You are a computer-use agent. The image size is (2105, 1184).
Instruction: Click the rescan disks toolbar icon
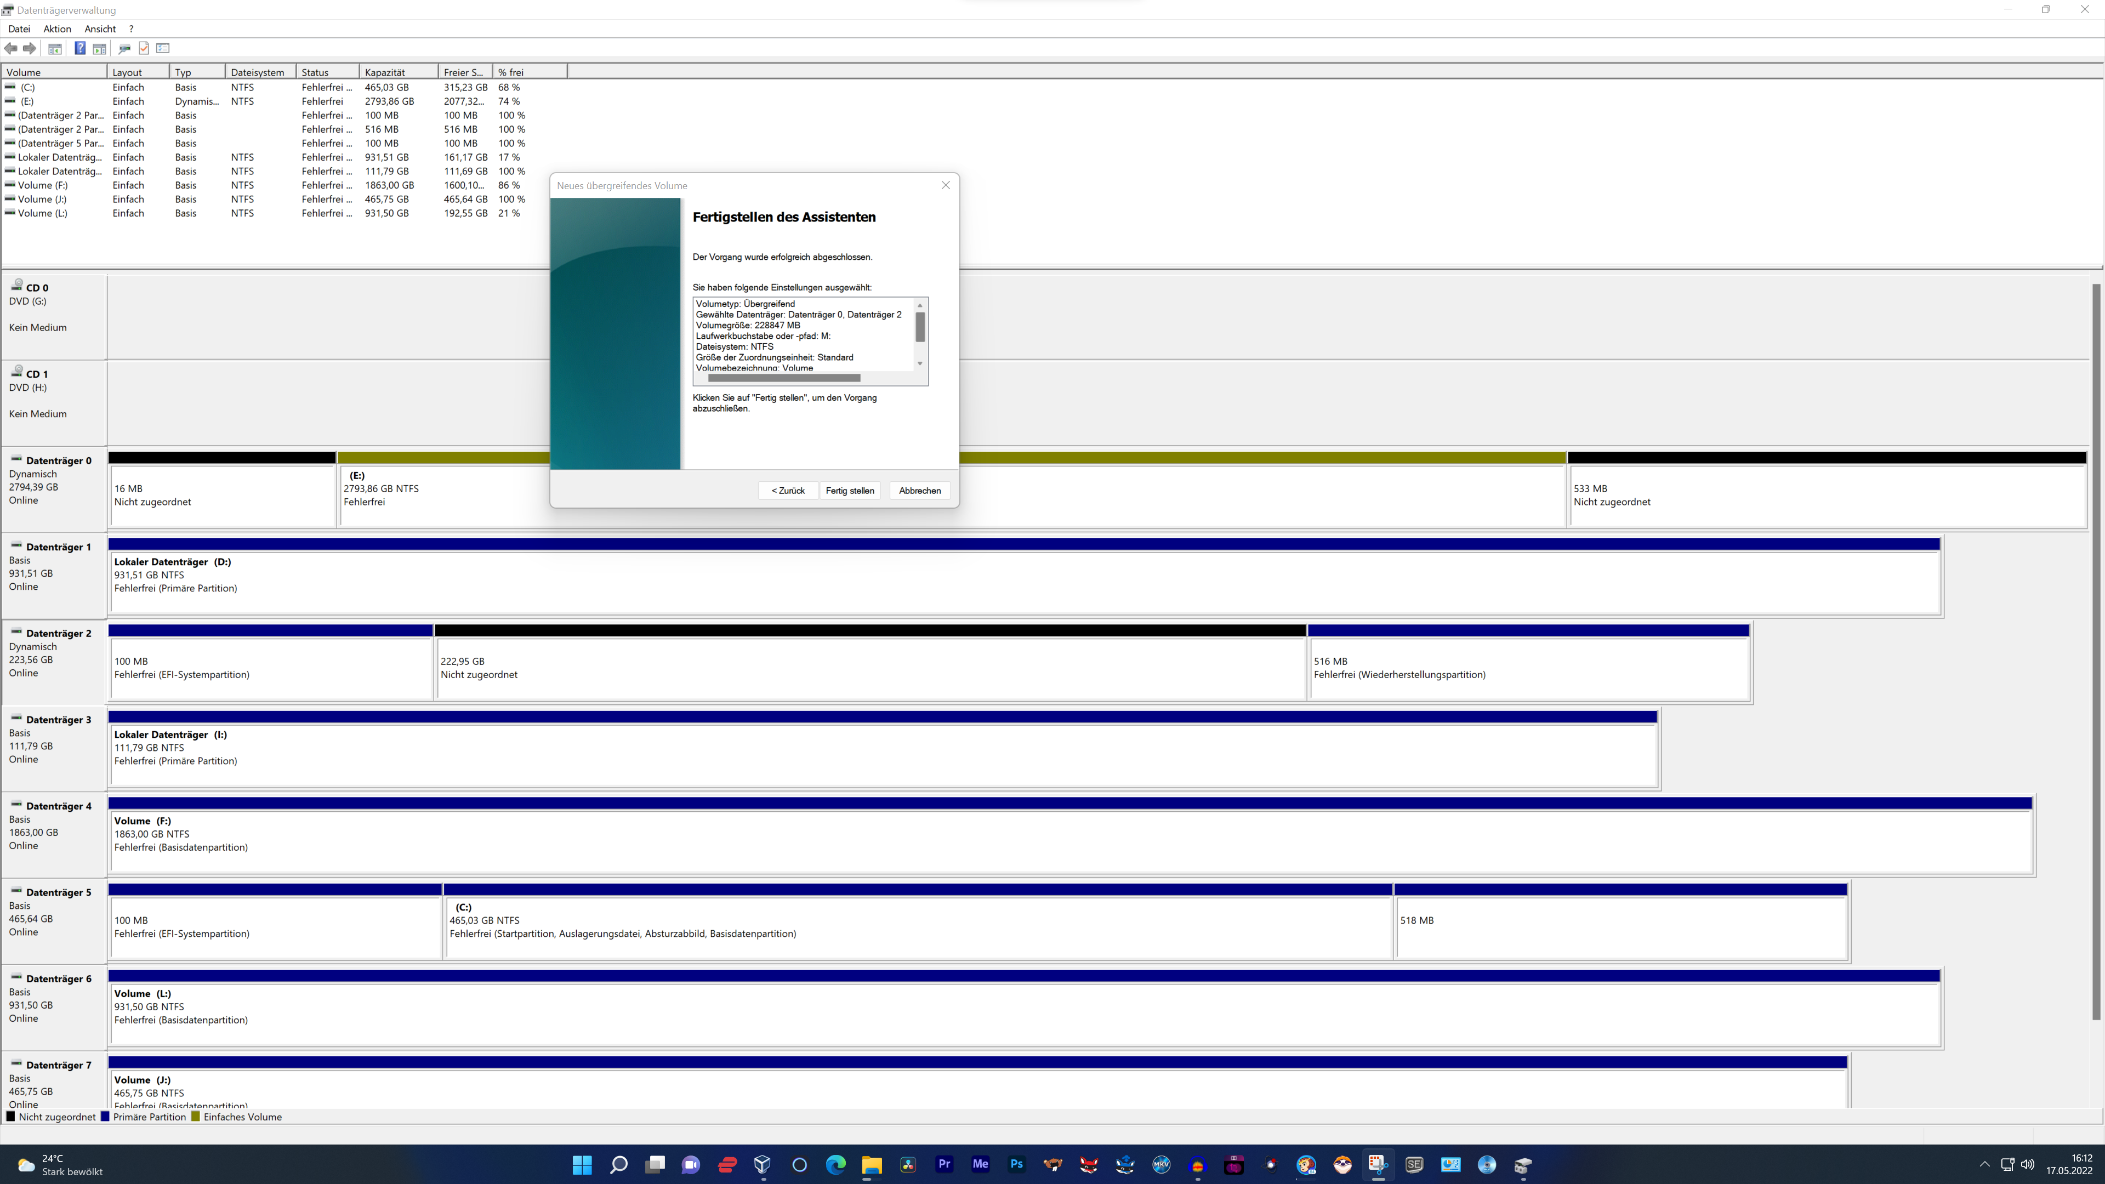[x=124, y=48]
